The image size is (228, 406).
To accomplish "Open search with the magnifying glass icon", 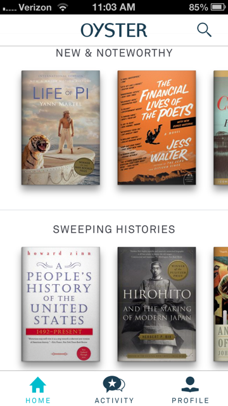I will point(204,30).
